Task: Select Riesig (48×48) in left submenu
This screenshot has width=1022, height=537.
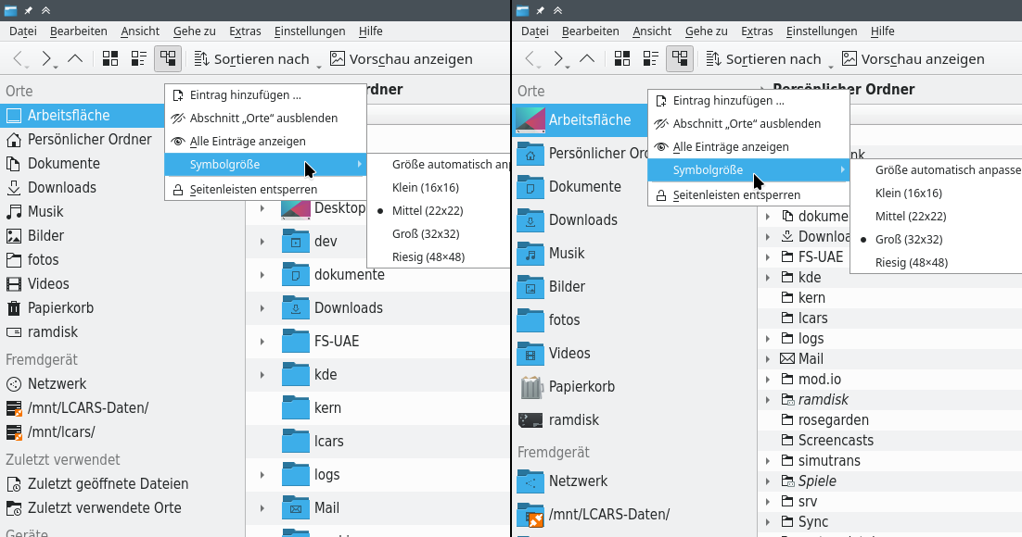Action: coord(438,257)
